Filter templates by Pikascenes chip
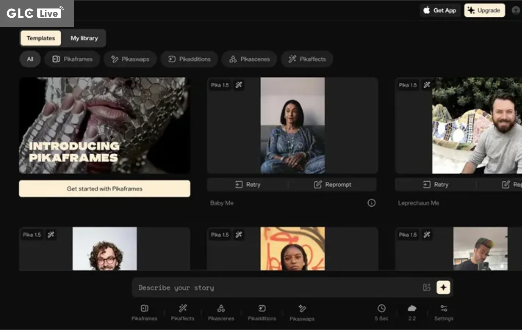The width and height of the screenshot is (522, 330). click(249, 59)
